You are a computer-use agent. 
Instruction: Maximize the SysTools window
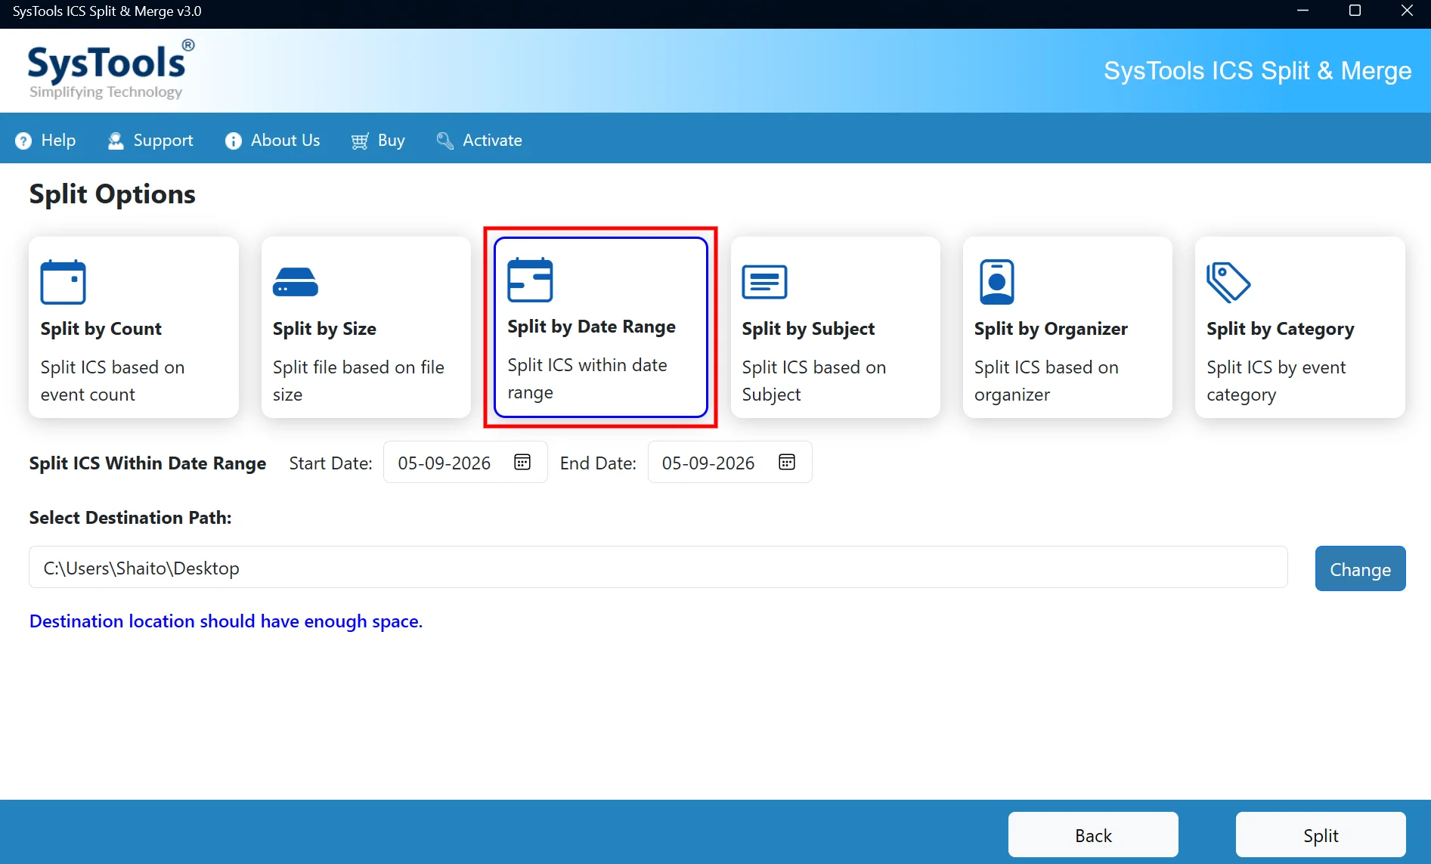point(1355,11)
